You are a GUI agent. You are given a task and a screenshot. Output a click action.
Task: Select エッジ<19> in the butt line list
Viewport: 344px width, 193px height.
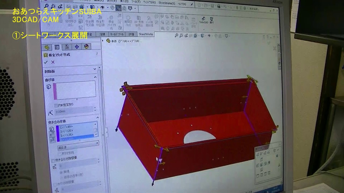(x=66, y=127)
